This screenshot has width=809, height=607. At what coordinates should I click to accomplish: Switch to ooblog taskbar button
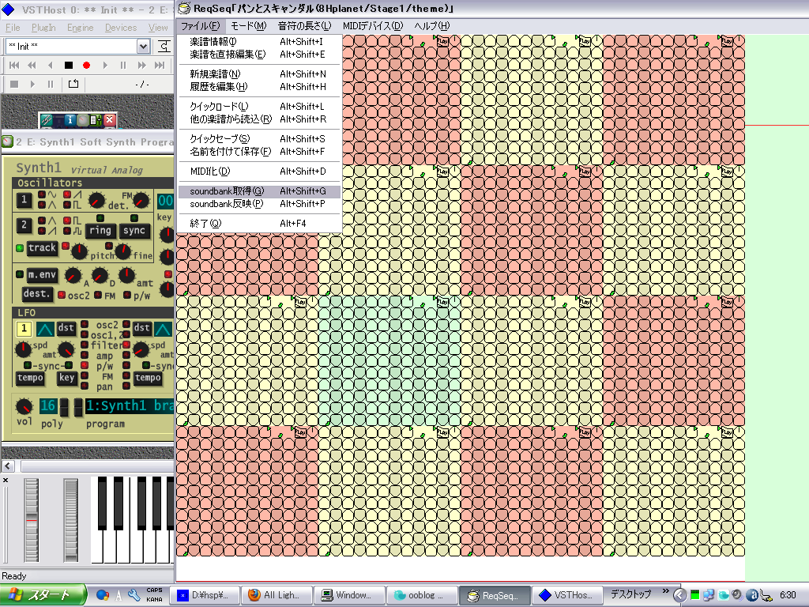pos(422,595)
